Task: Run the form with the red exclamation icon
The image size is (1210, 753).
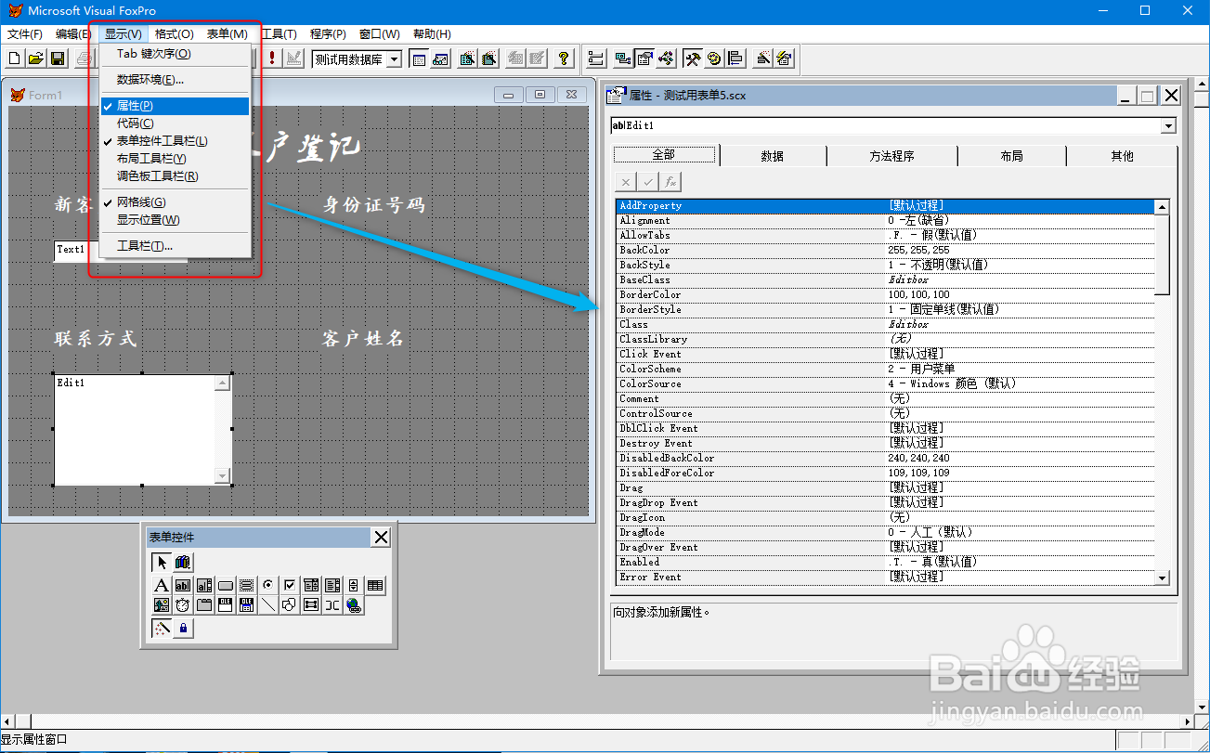Action: 272,58
